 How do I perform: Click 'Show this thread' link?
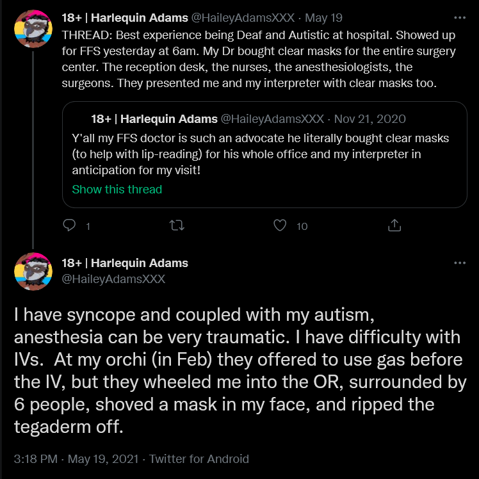(x=117, y=190)
